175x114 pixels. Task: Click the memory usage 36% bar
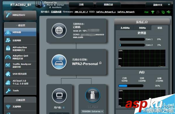tap(131, 86)
